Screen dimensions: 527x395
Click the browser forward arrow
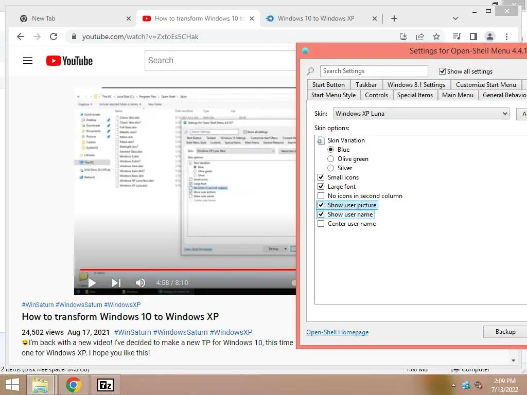click(x=37, y=37)
